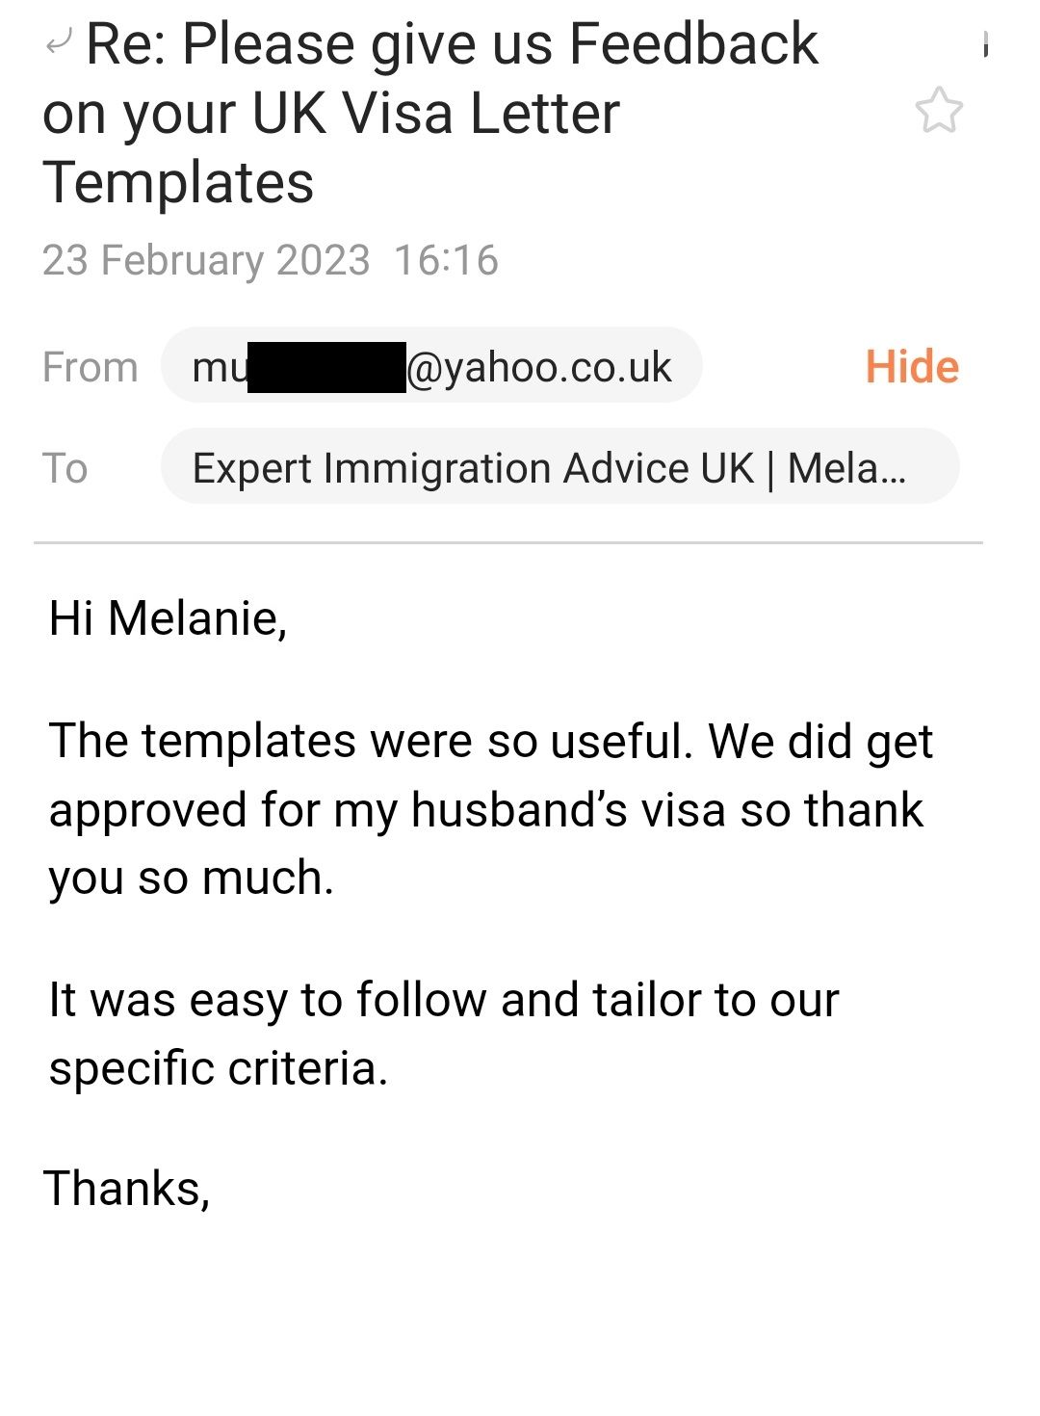Tap the 23 February 2023 date
The height and width of the screenshot is (1416, 1040).
[x=206, y=260]
